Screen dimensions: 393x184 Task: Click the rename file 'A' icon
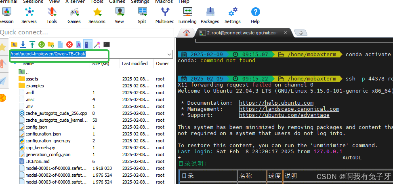[x=79, y=44]
